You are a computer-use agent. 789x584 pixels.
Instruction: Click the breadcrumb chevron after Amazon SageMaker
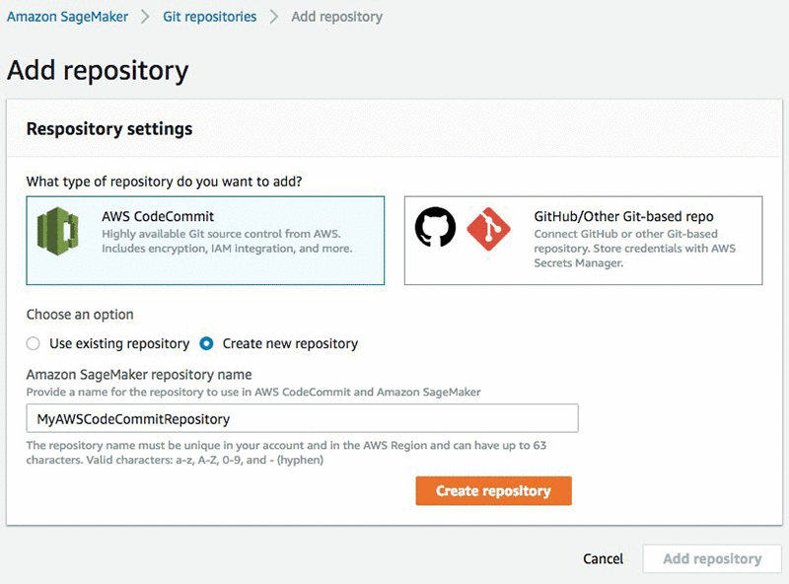(x=145, y=17)
